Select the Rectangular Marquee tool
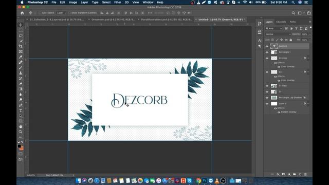 pyautogui.click(x=21, y=30)
